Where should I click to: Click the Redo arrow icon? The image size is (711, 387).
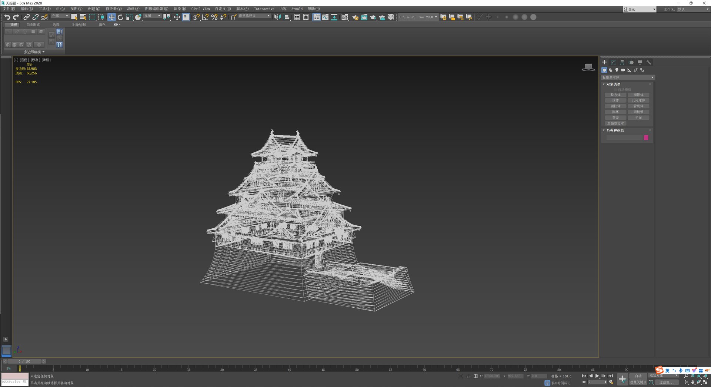(x=16, y=17)
